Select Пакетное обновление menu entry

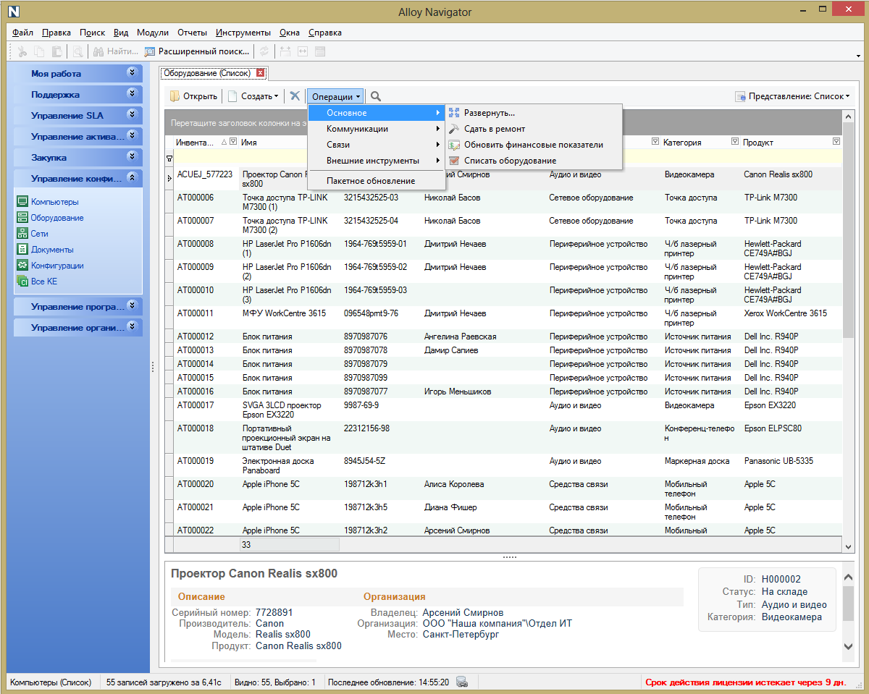pos(377,181)
